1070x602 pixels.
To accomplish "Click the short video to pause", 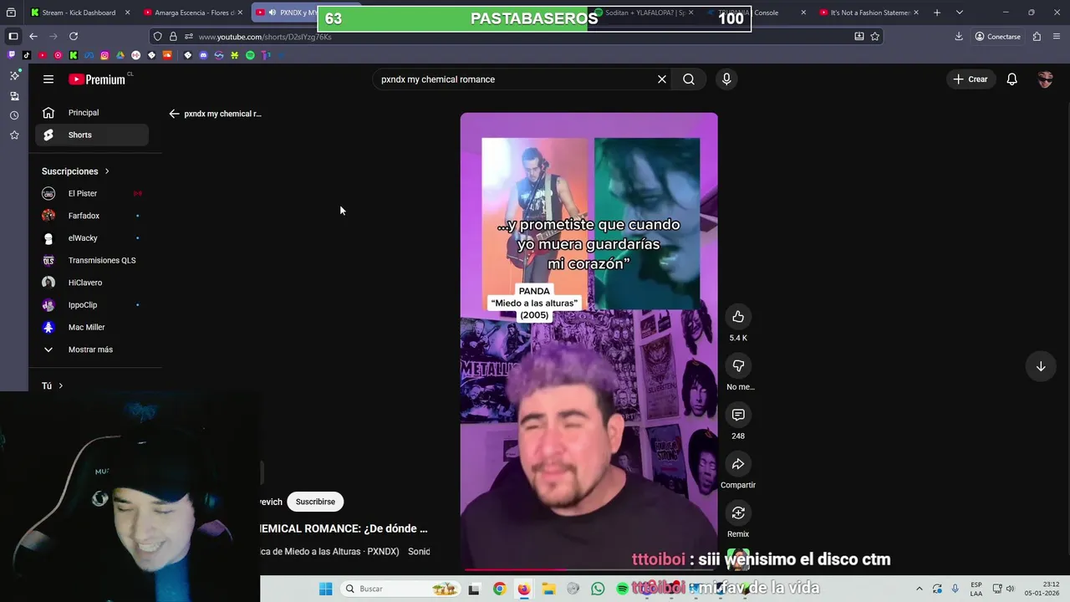I will [588, 343].
